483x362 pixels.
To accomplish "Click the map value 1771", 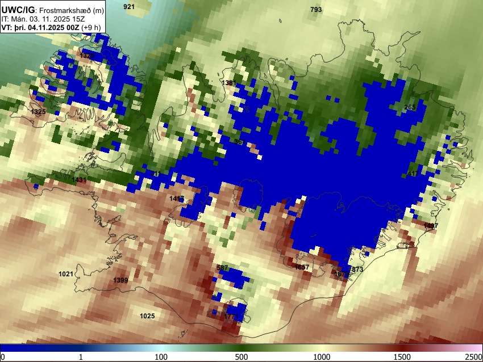I will pyautogui.click(x=231, y=317).
